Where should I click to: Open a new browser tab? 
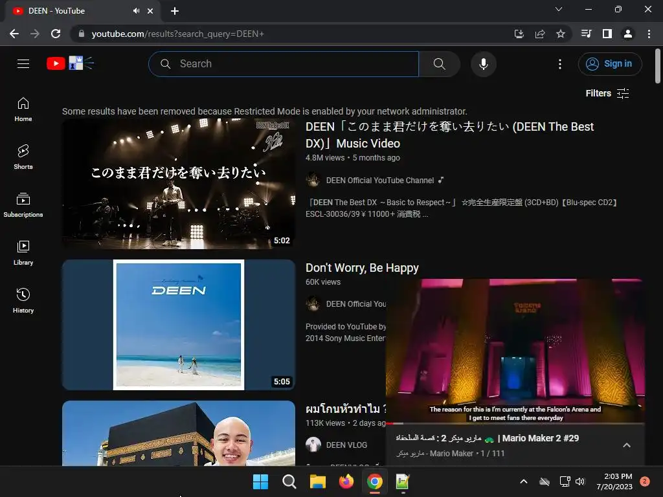coord(175,11)
